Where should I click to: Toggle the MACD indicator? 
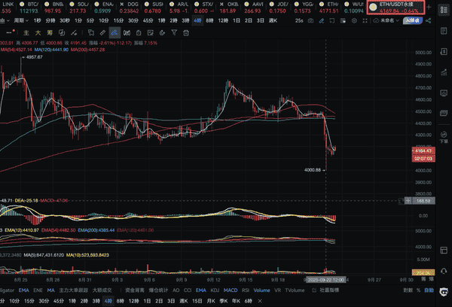231,288
